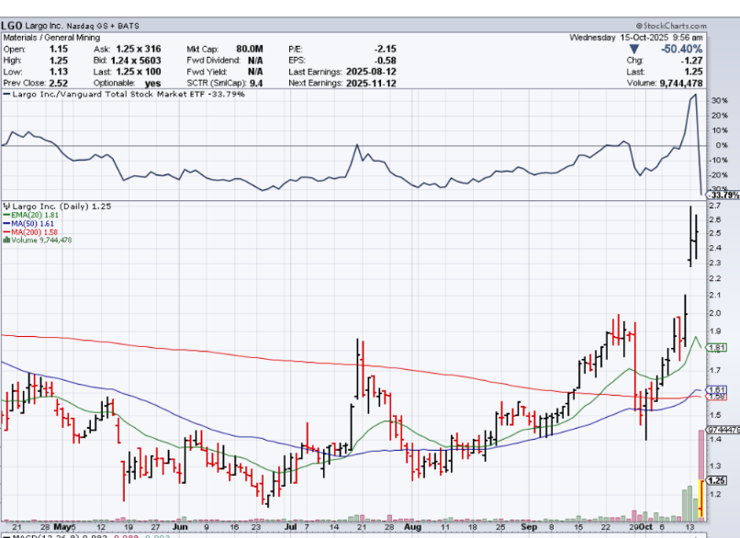The width and height of the screenshot is (740, 538).
Task: Select the Sep label on date axis
Action: click(527, 528)
